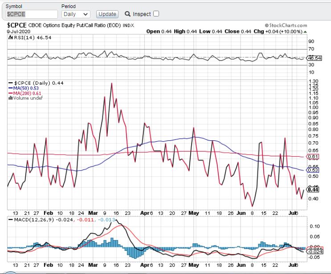Click the Feb label on the MACD axis

pos(49,265)
